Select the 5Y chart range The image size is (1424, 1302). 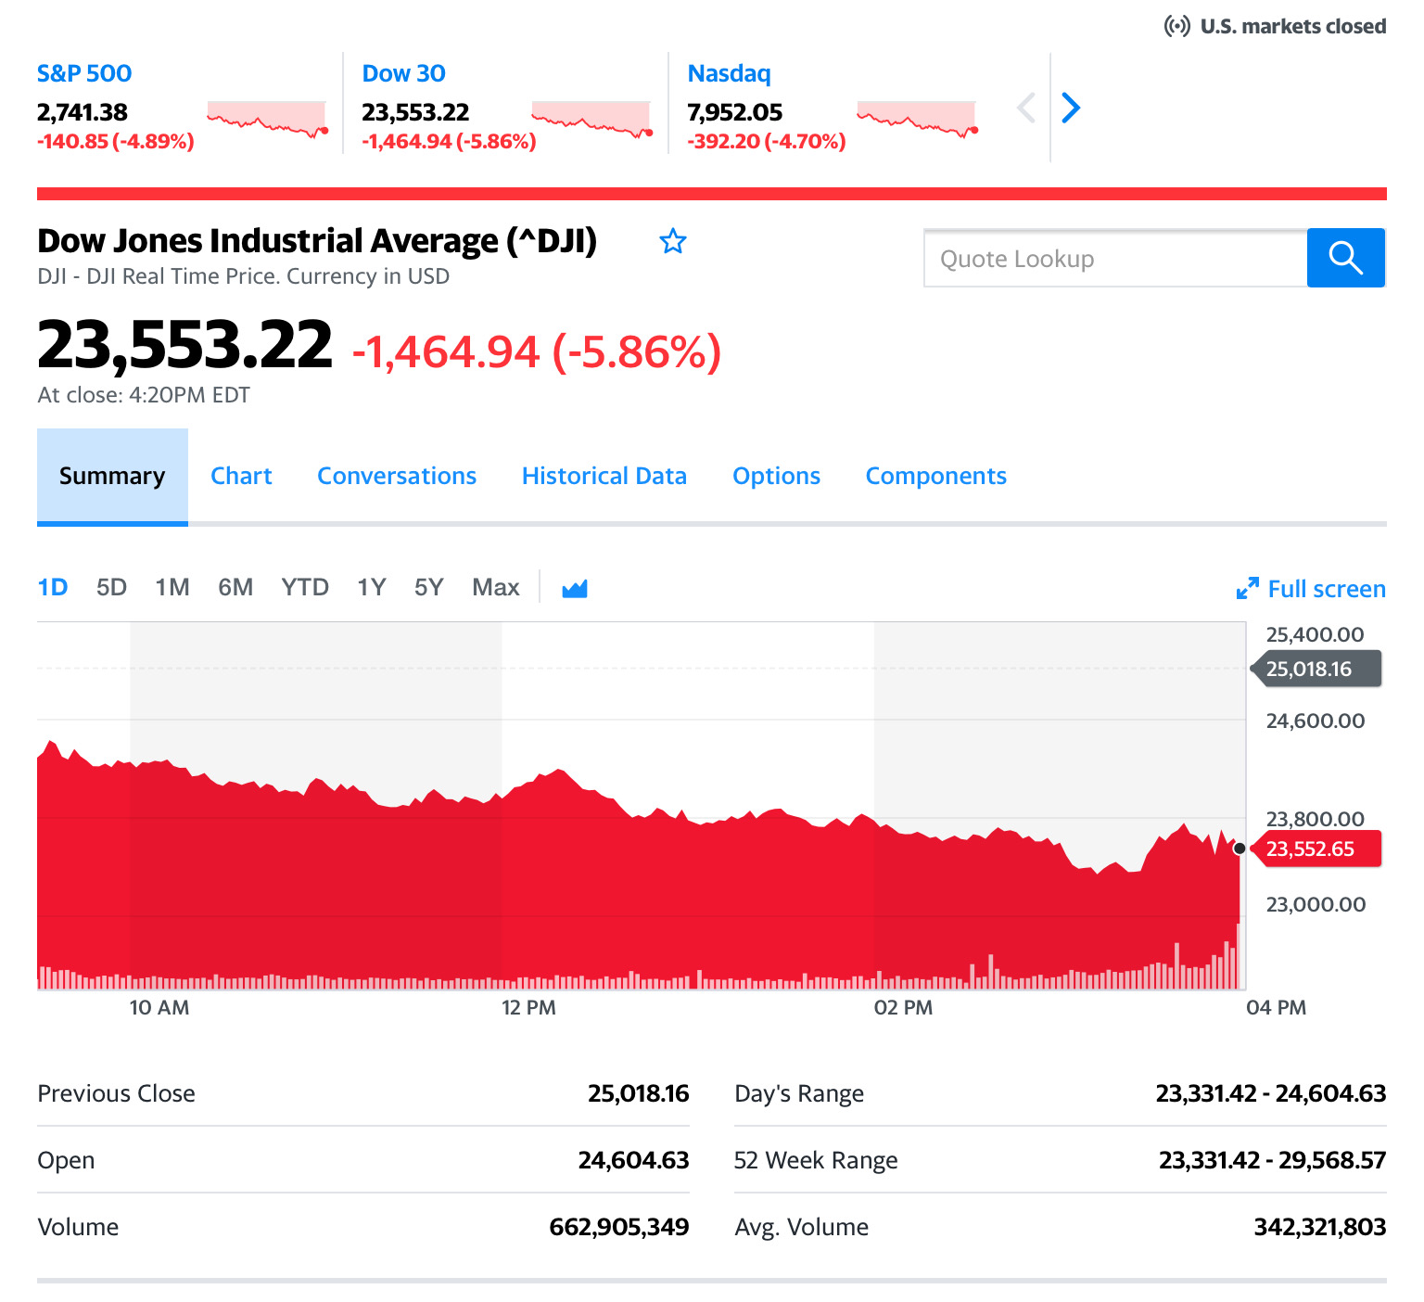[428, 587]
